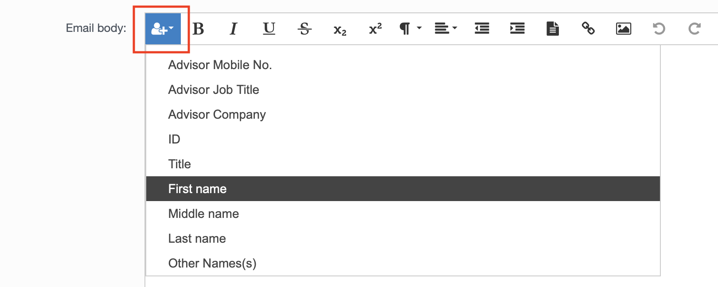Redo the last change
Viewport: 718px width, 287px height.
pos(694,28)
